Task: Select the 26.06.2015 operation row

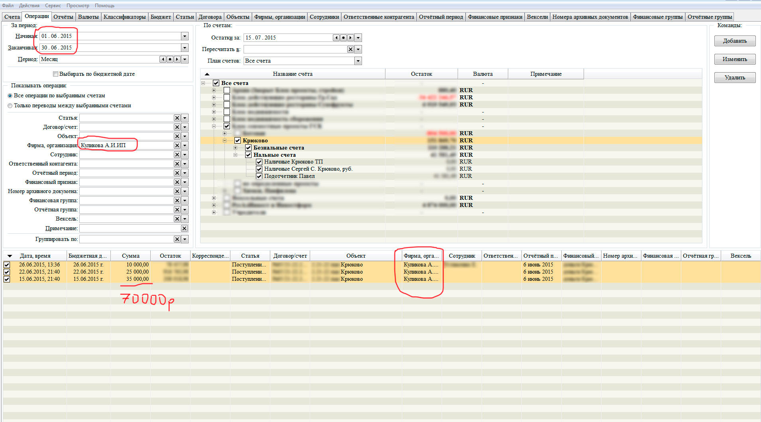Action: coord(39,265)
